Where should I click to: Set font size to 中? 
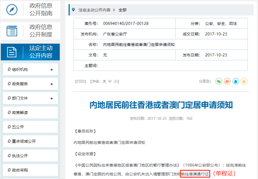[x=110, y=81]
